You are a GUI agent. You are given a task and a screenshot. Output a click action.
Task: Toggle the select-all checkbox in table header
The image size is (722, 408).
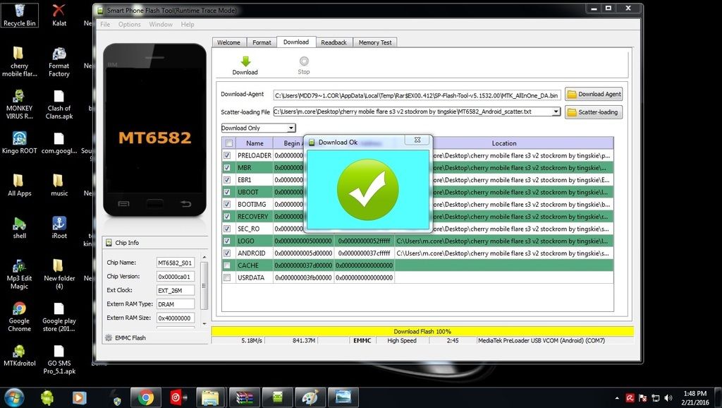pyautogui.click(x=227, y=143)
